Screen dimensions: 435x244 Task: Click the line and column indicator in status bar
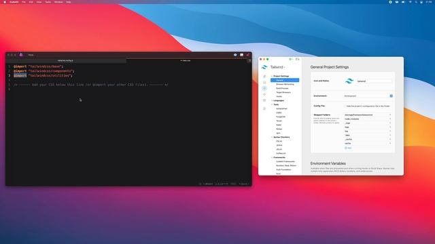pyautogui.click(x=222, y=184)
